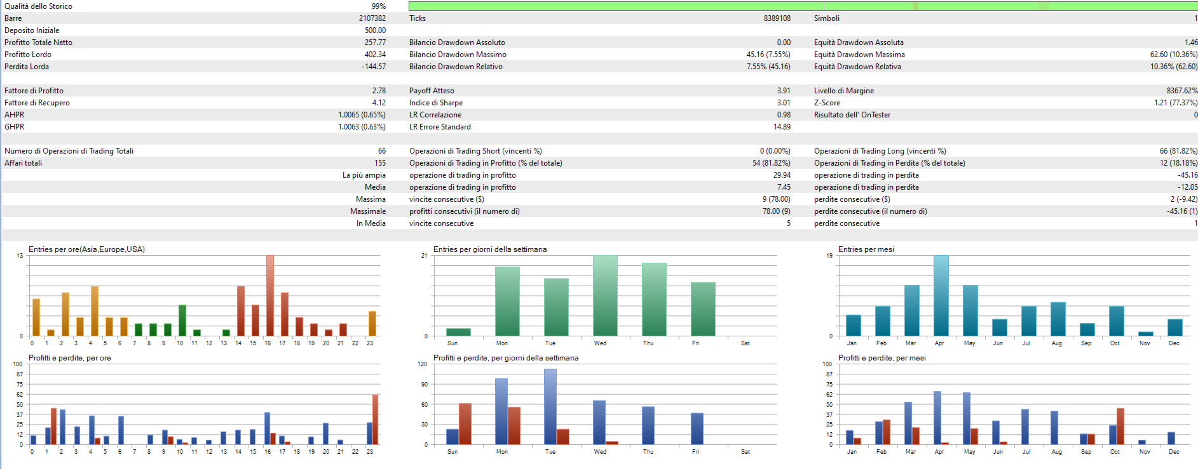Click the 'Profitto Lordo' value 402.34
The width and height of the screenshot is (1198, 469).
tap(375, 55)
